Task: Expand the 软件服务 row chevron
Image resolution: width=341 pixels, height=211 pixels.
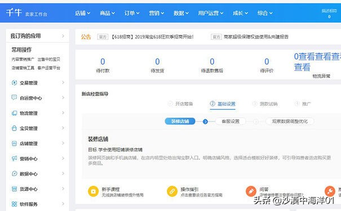Action: [63, 204]
